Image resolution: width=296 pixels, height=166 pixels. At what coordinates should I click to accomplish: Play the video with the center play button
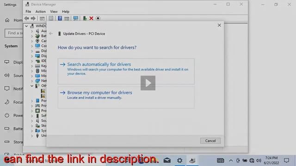pyautogui.click(x=148, y=83)
